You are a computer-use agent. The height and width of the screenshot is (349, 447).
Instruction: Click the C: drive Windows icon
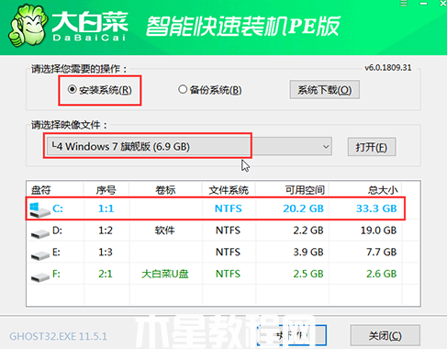39,209
